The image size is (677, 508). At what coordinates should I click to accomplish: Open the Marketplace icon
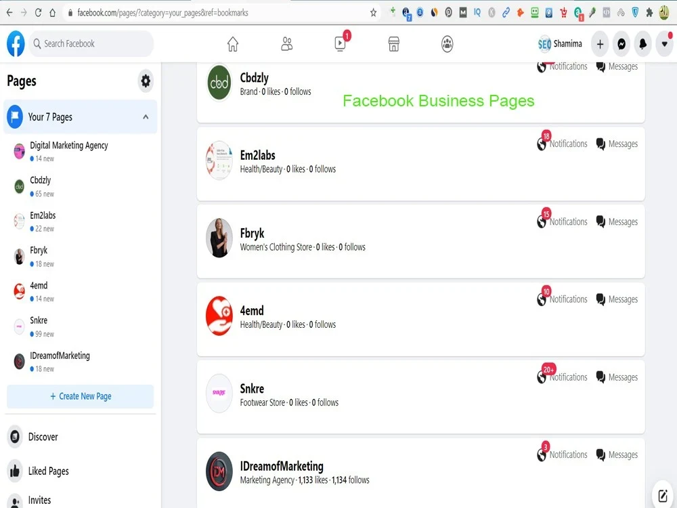tap(394, 43)
